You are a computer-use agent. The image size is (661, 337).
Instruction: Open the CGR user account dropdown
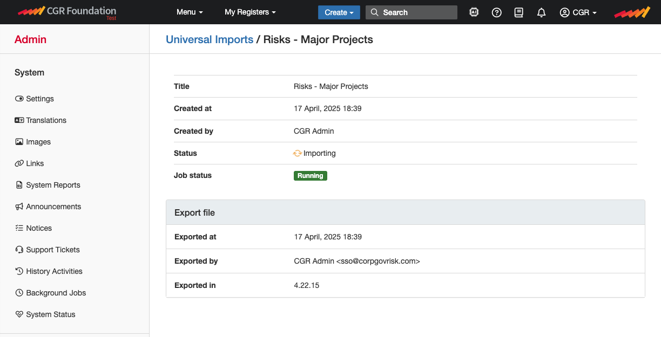[578, 12]
